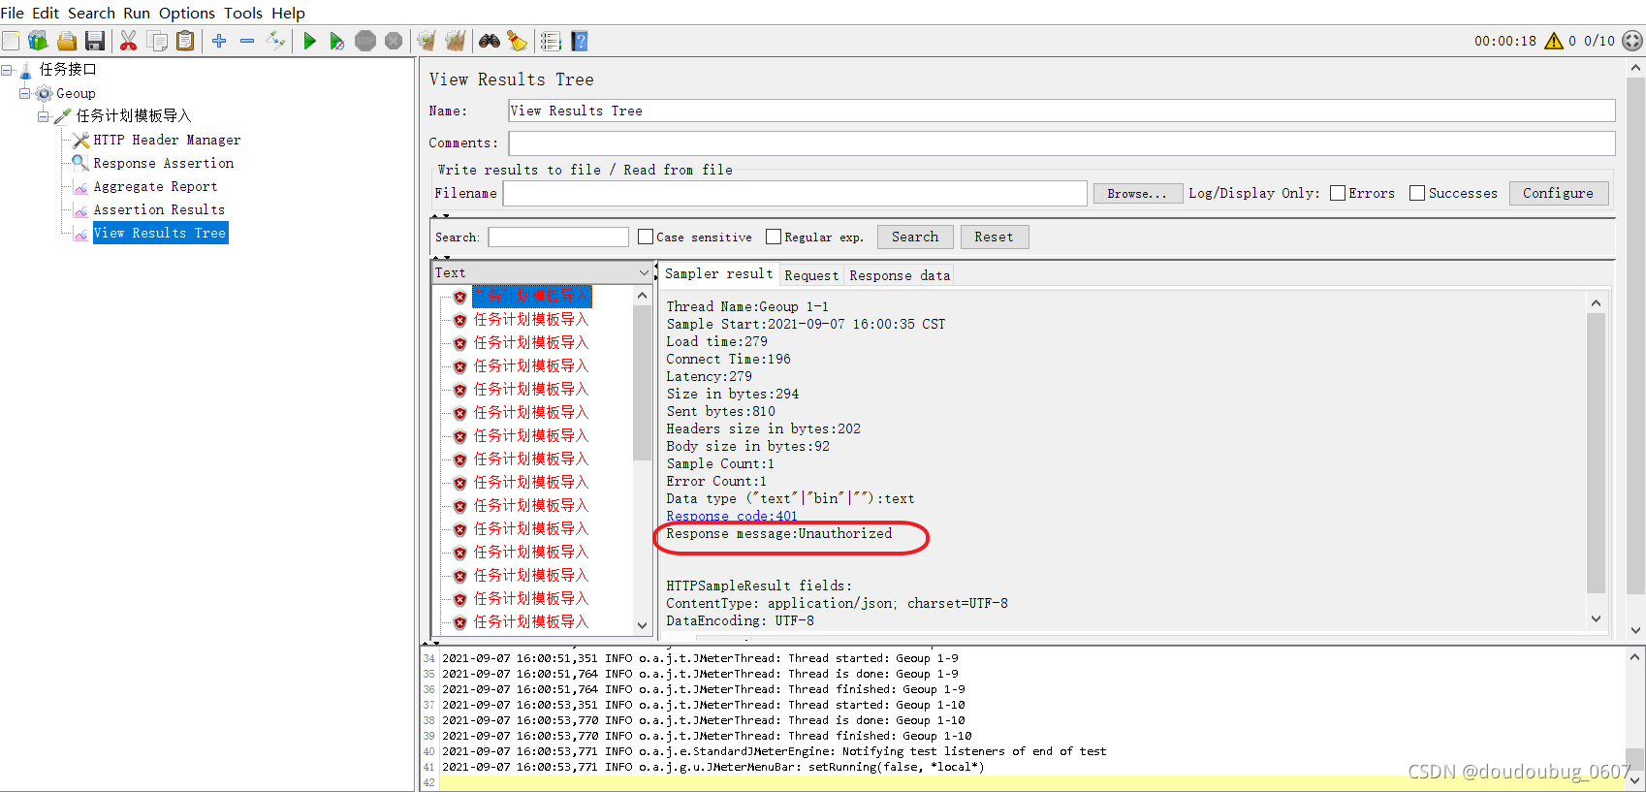Click log panel scrollbar up arrow
The width and height of the screenshot is (1646, 792).
point(1635,657)
